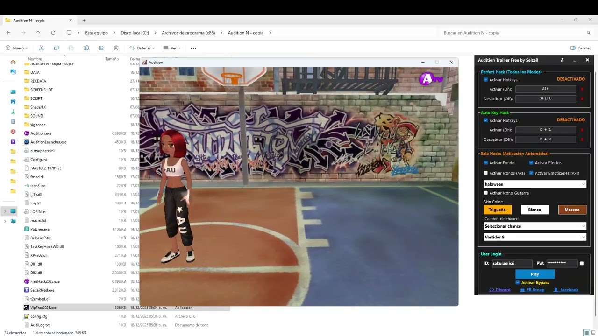Open the Vestidor 9 dropdown
This screenshot has height=336, width=598.
[x=535, y=237]
